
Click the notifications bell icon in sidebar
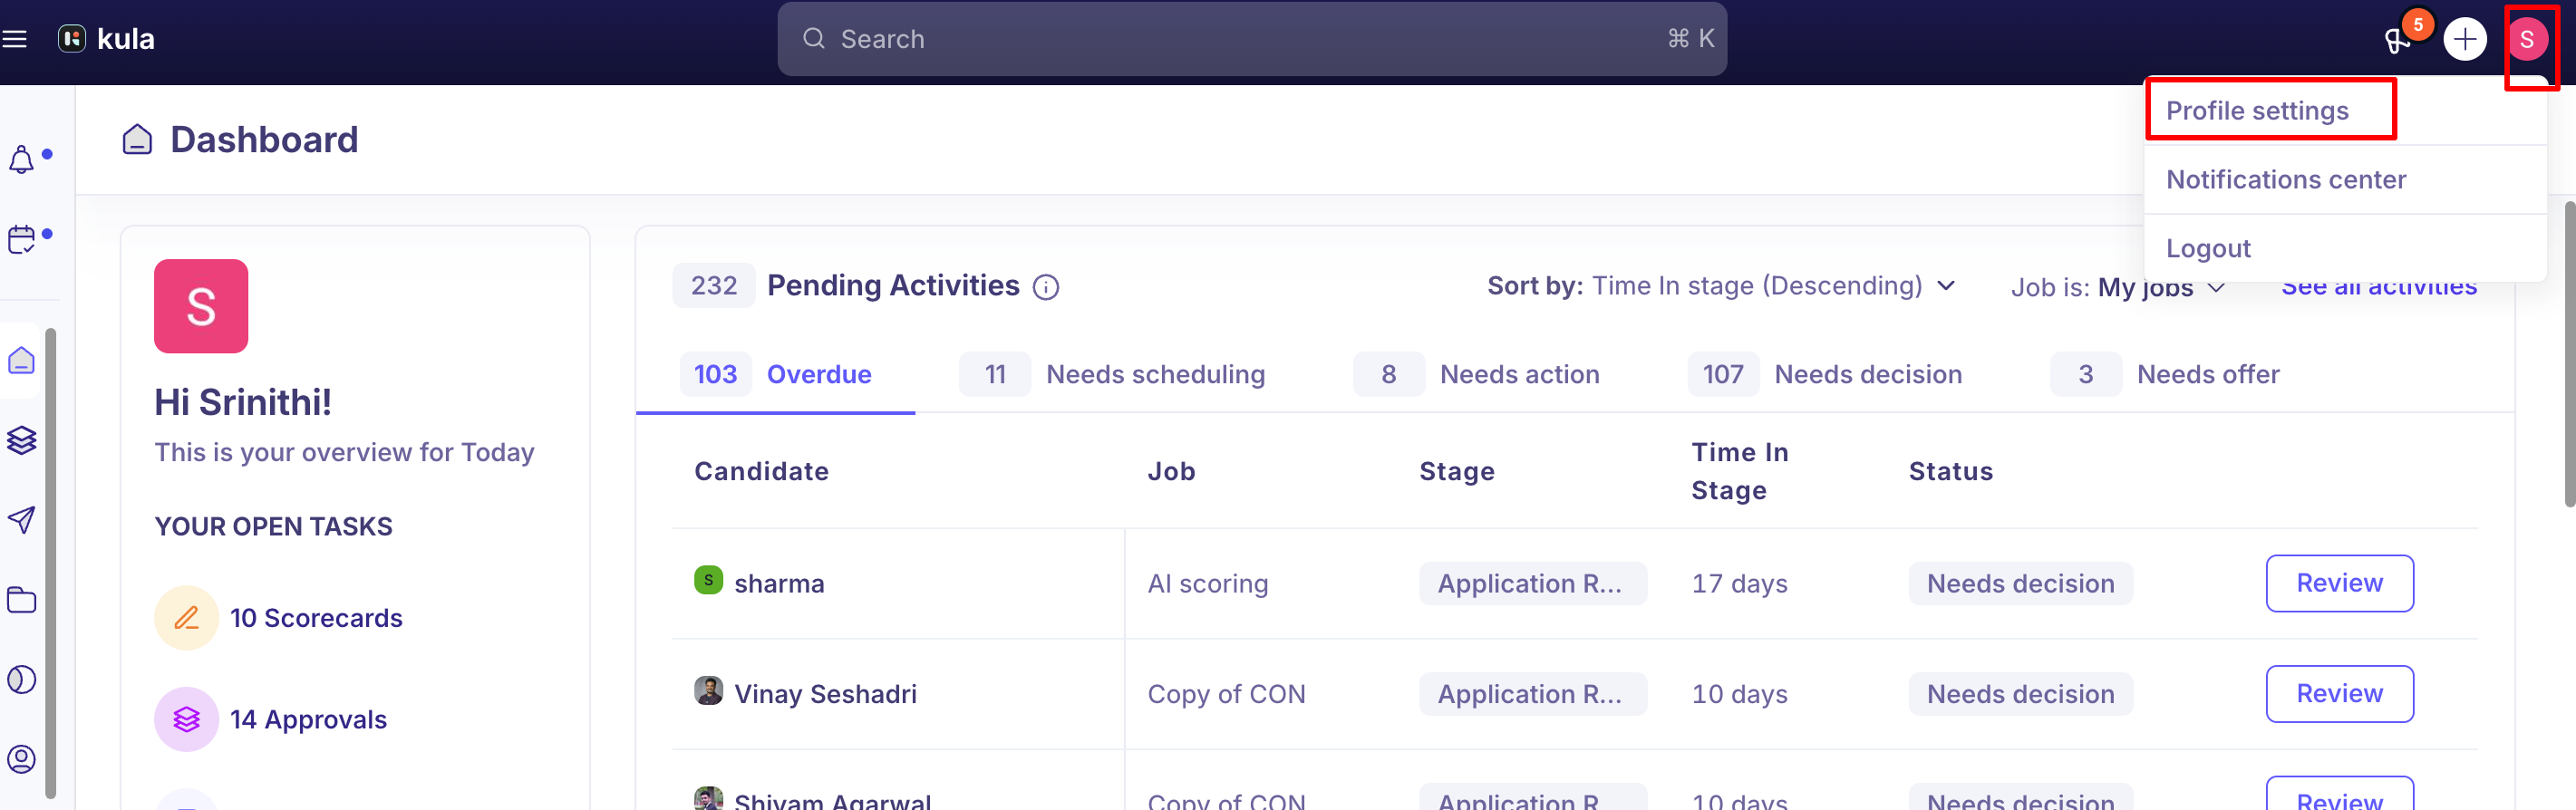21,159
